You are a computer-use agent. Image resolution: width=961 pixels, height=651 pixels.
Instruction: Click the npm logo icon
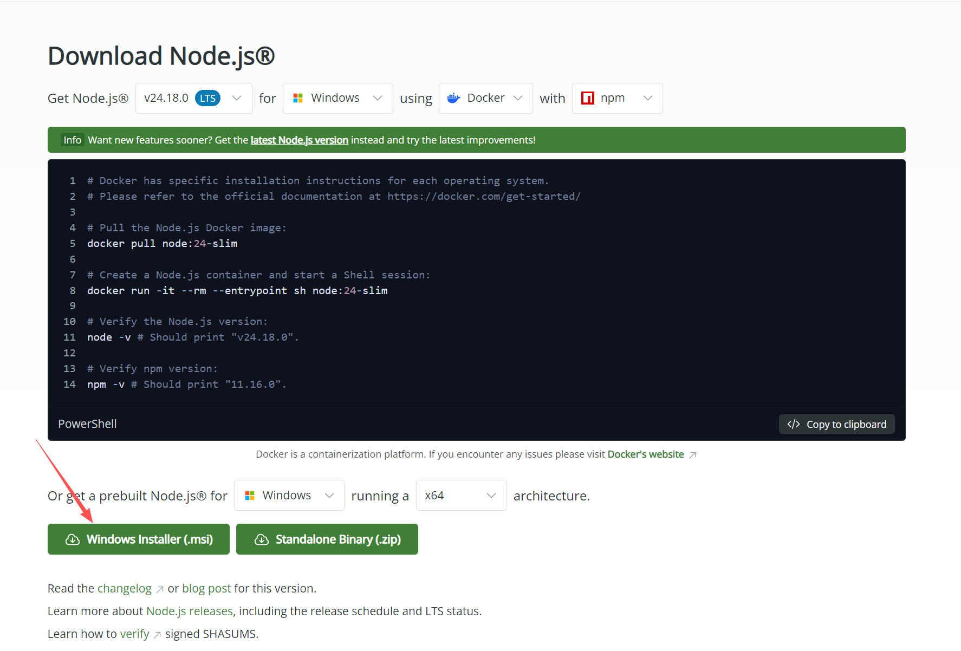[x=587, y=98]
